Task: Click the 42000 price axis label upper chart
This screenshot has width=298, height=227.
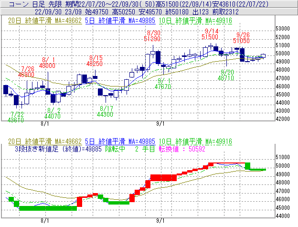Action: pos(283,119)
